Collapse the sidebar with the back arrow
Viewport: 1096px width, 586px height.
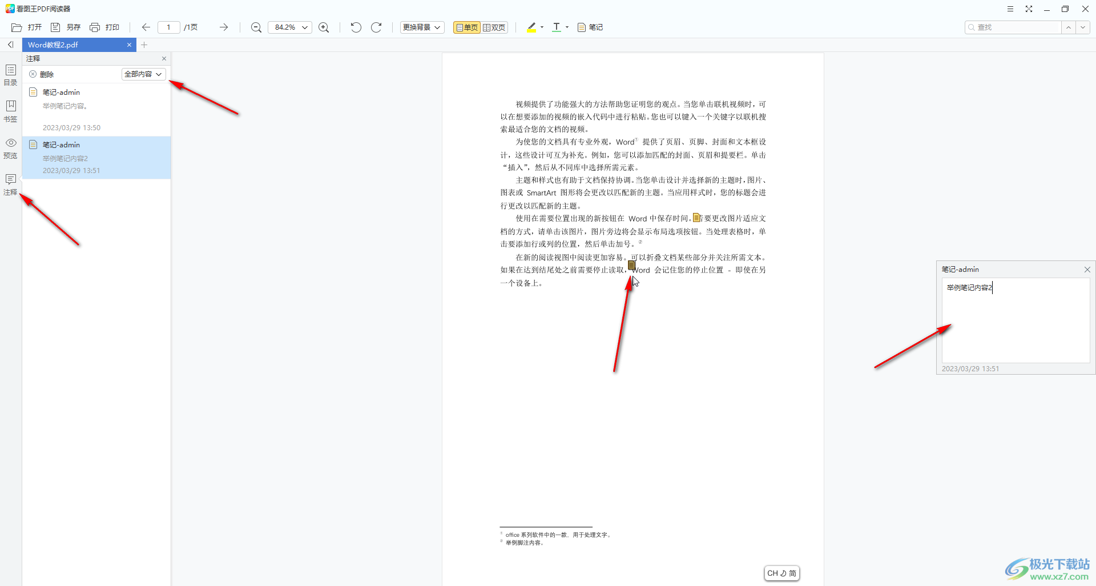coord(10,45)
